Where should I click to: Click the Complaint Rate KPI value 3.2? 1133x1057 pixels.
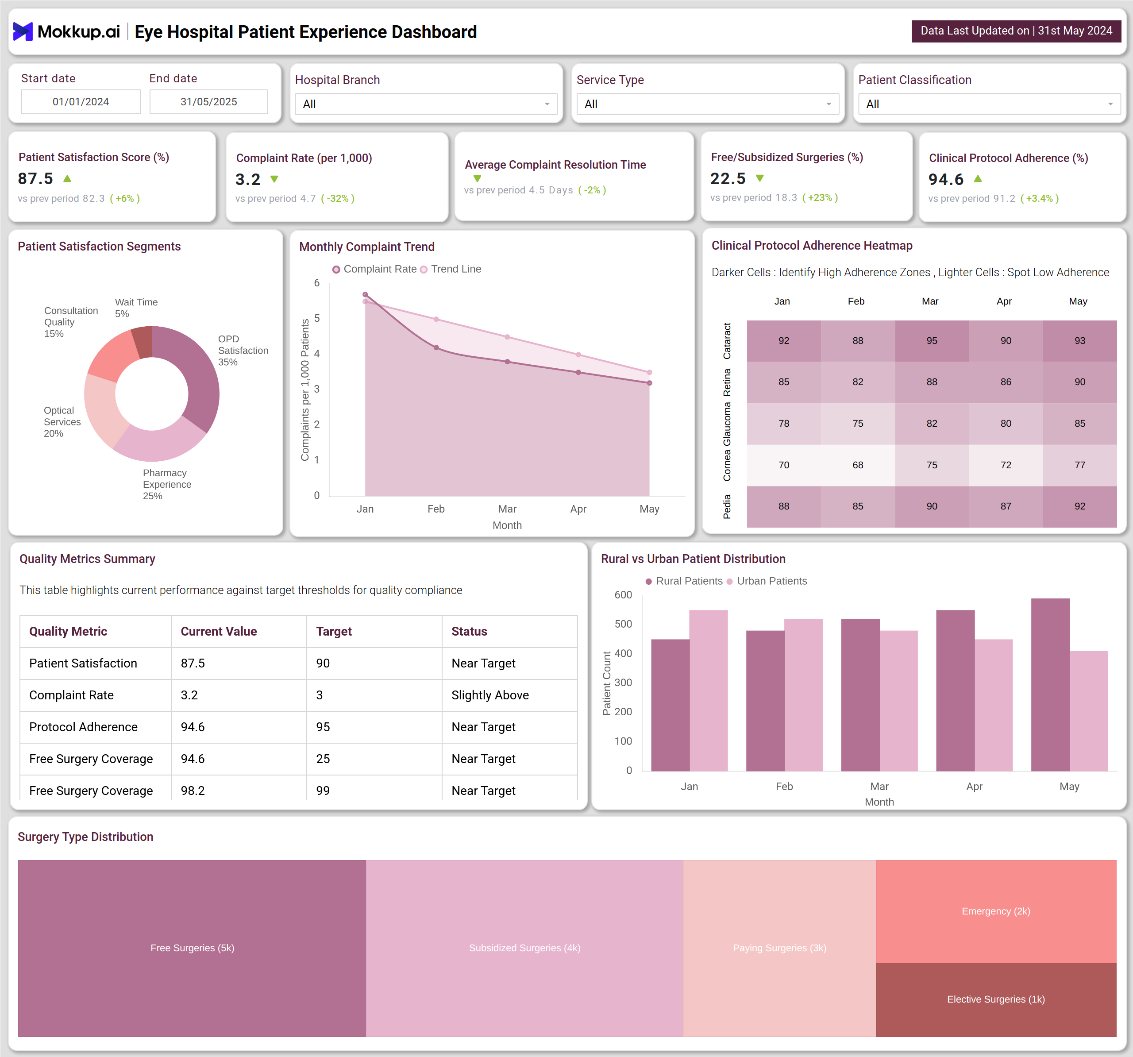coord(248,180)
